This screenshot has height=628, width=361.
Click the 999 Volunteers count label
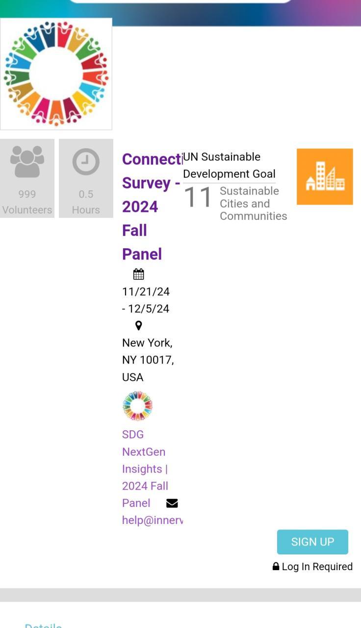(27, 202)
